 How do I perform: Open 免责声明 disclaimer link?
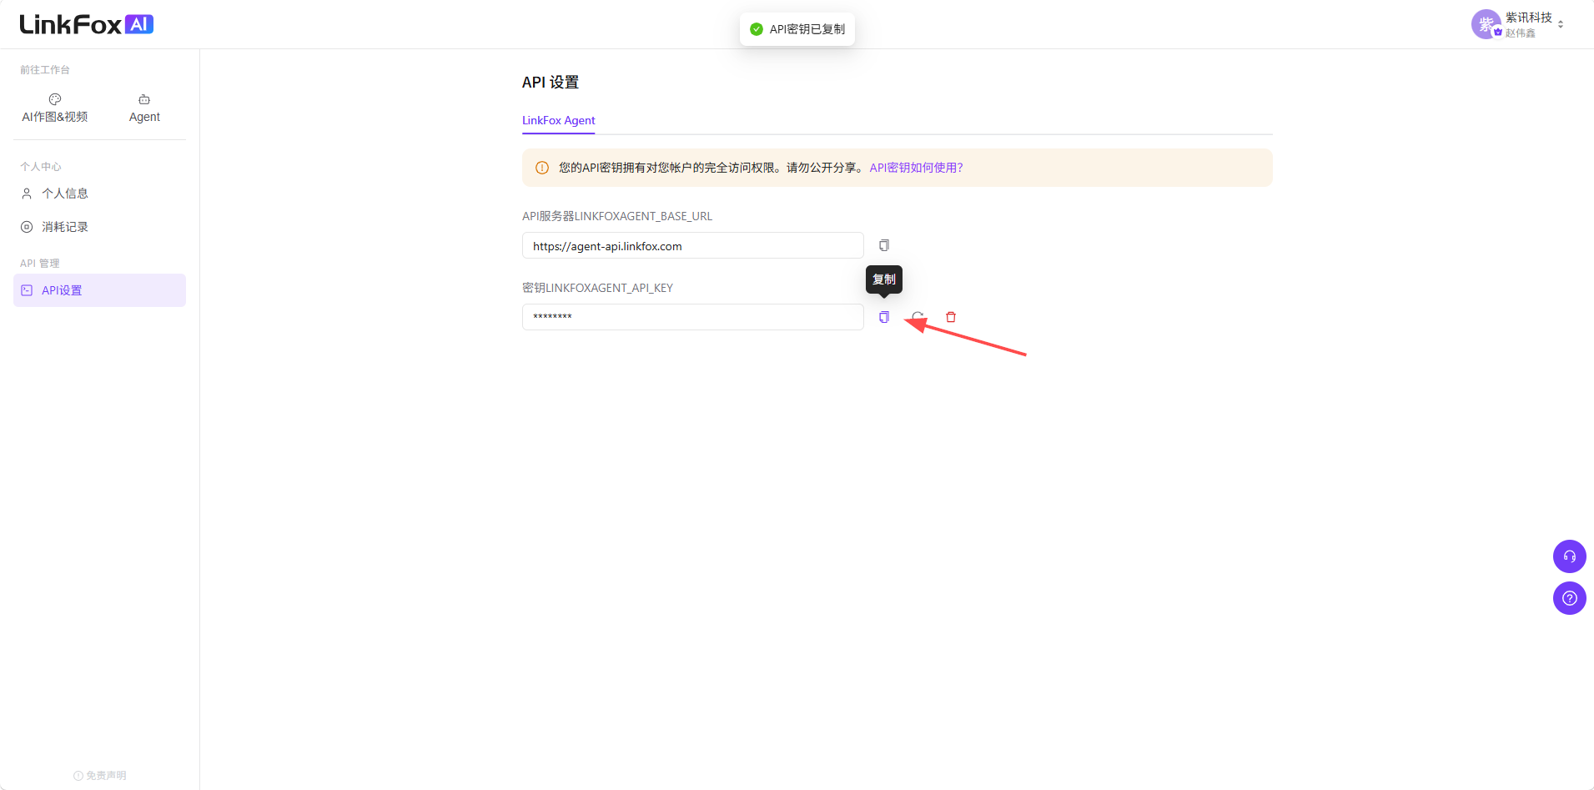pos(100,776)
